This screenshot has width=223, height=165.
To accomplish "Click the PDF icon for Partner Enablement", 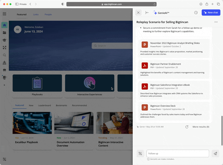I will point(145,65).
